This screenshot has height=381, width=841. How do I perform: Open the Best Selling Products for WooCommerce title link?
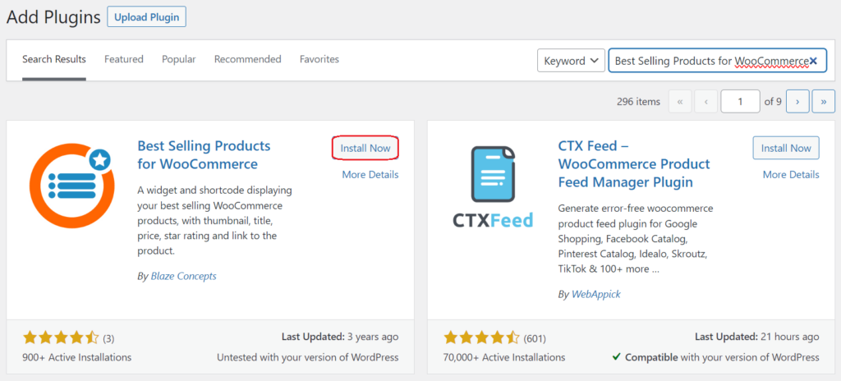coord(205,154)
